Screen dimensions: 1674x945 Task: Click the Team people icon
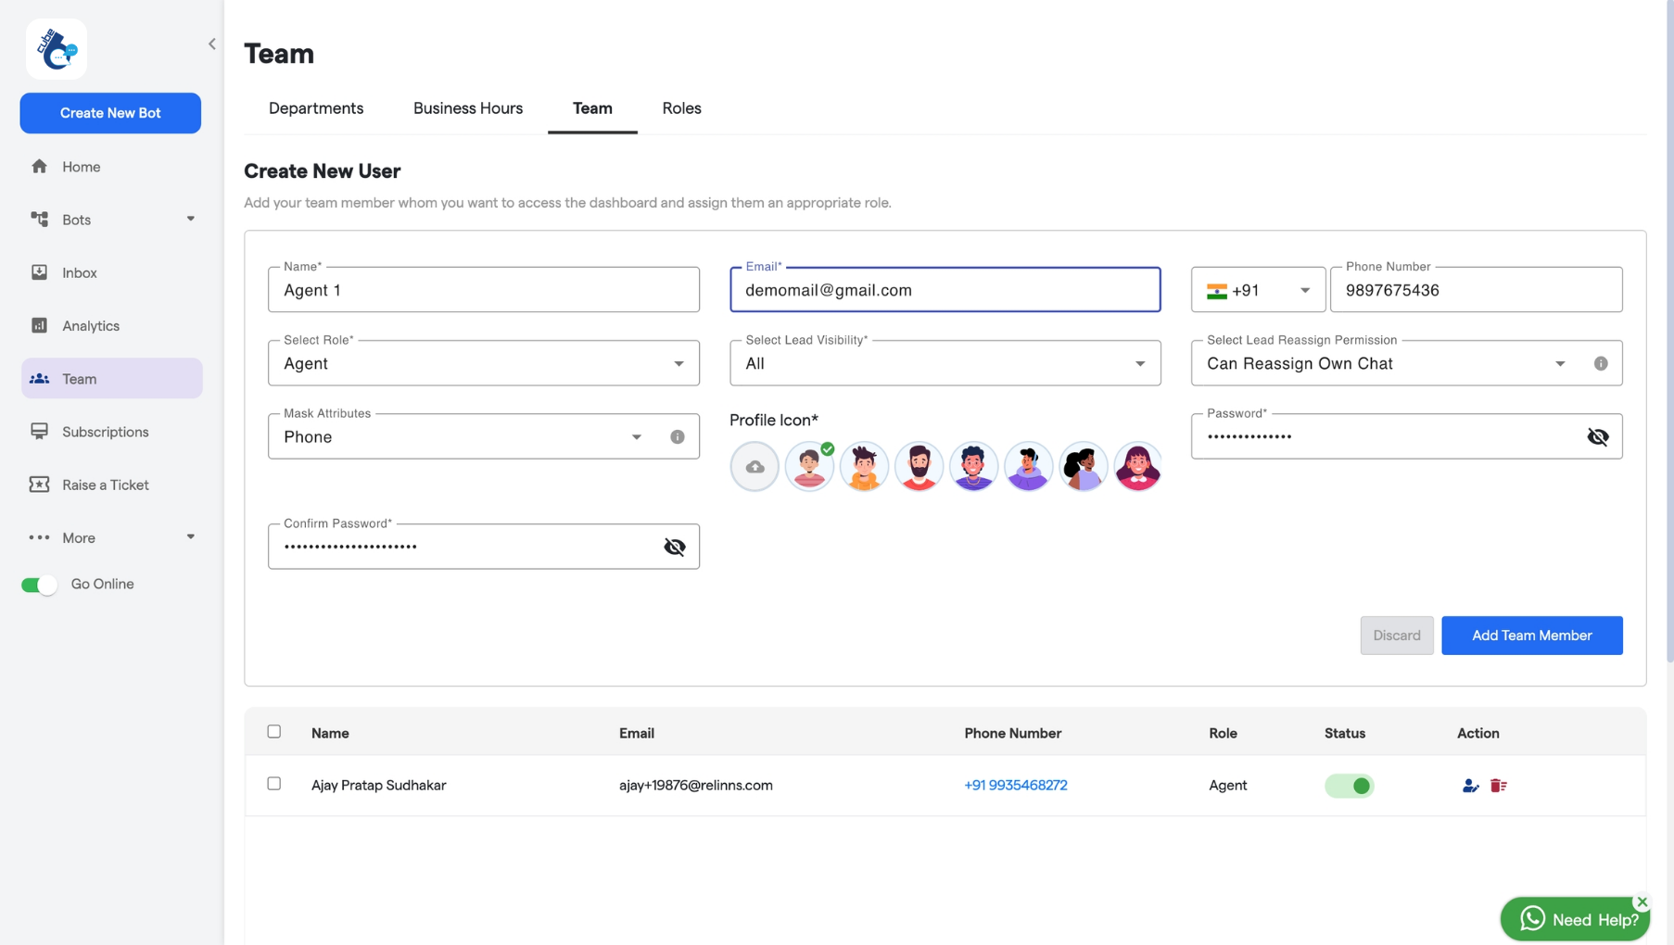pyautogui.click(x=39, y=379)
